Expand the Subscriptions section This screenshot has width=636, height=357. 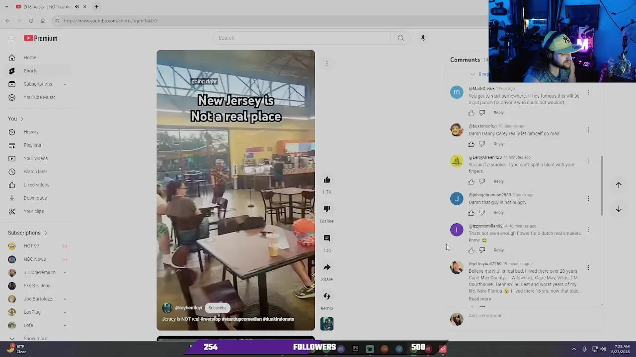coord(27,233)
